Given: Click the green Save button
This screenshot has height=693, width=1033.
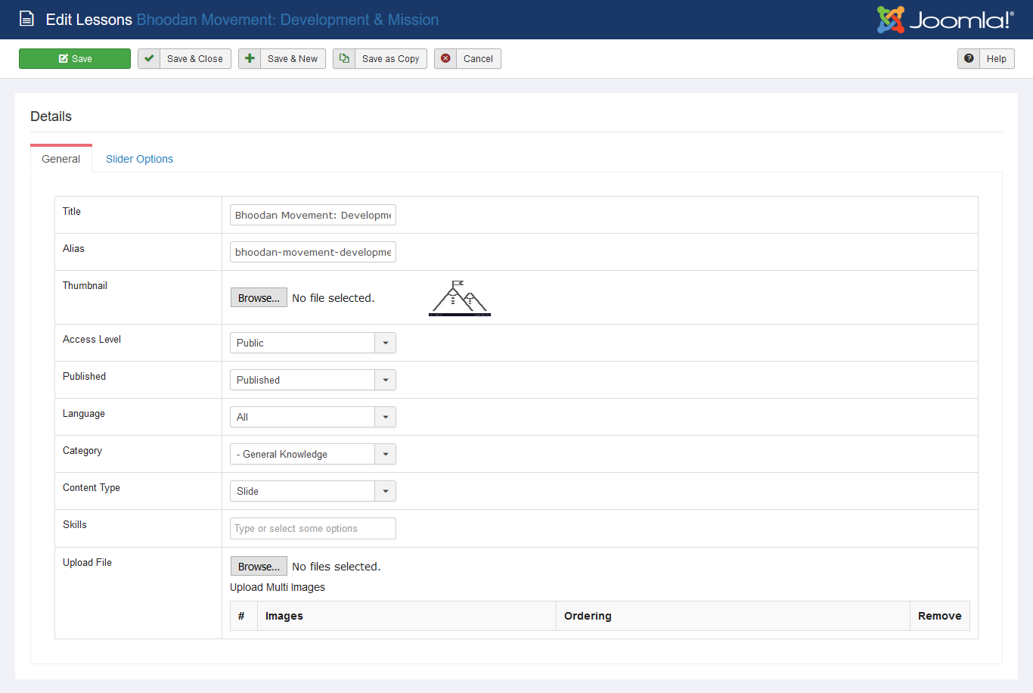Looking at the screenshot, I should tap(75, 59).
